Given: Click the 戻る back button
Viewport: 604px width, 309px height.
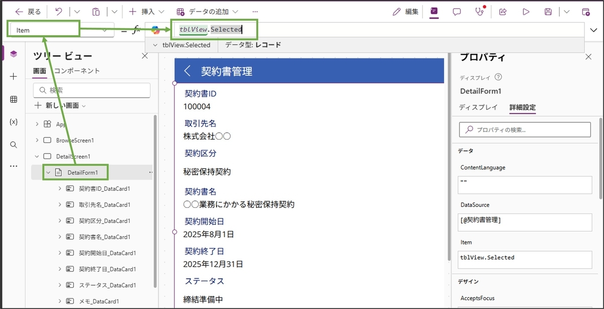Looking at the screenshot, I should (28, 11).
